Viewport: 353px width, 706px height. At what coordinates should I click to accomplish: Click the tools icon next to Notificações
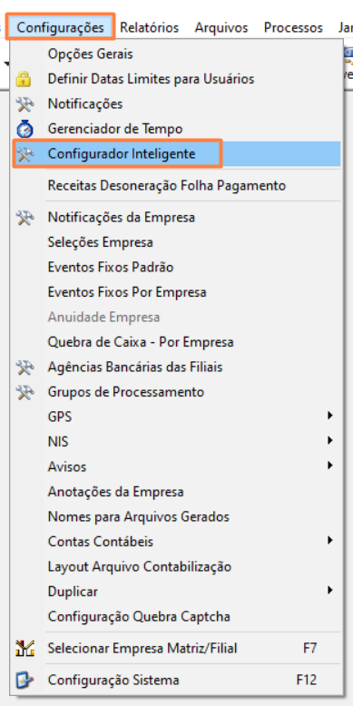tap(24, 104)
